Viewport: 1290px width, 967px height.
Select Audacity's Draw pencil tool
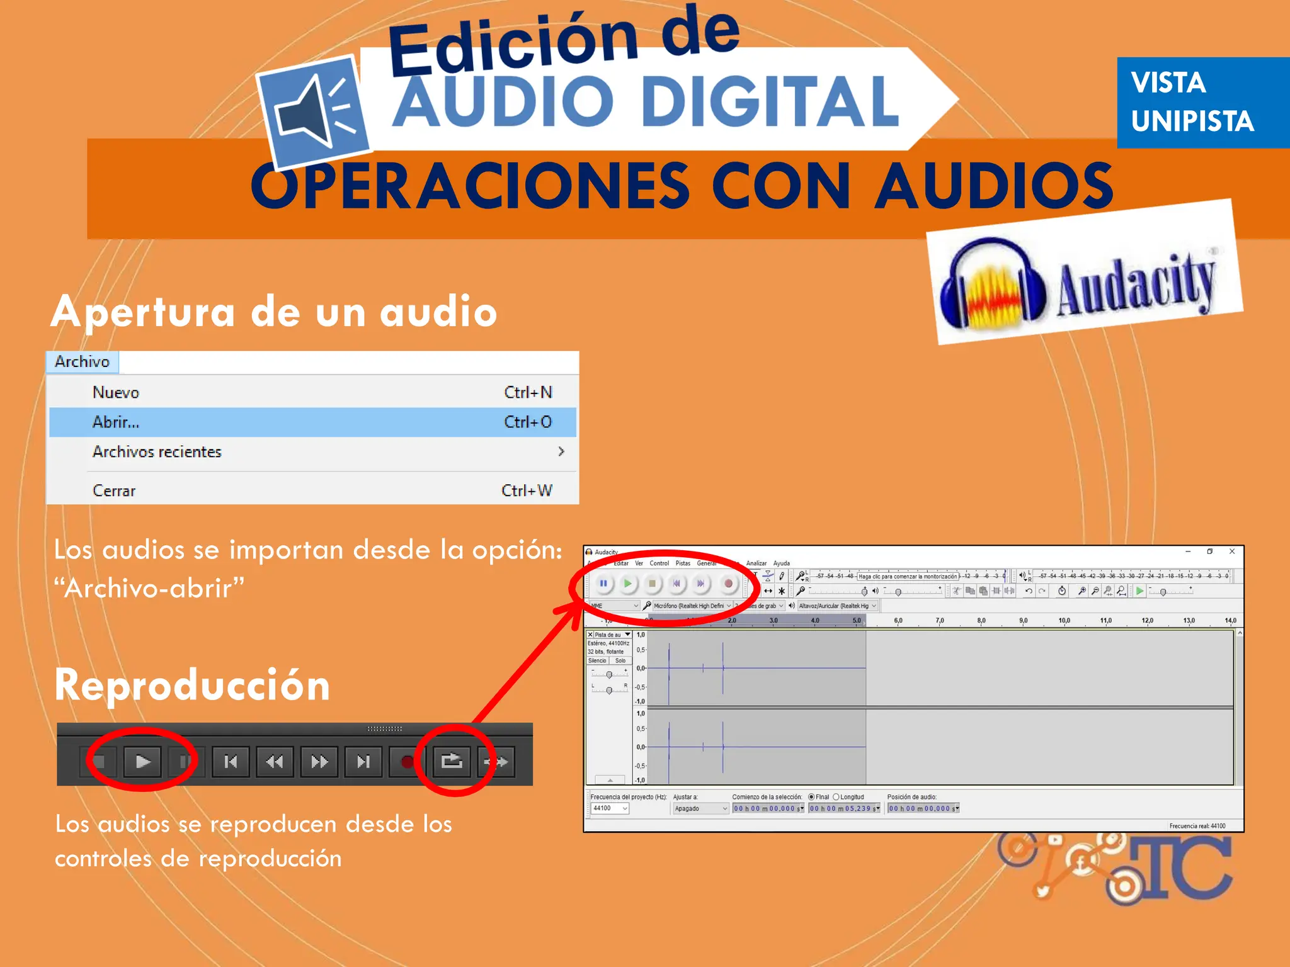coord(782,575)
